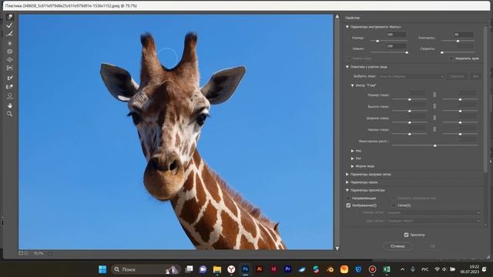This screenshot has height=277, width=493.
Task: Enable the 'Сетка' mesh checkbox
Action: (394, 205)
